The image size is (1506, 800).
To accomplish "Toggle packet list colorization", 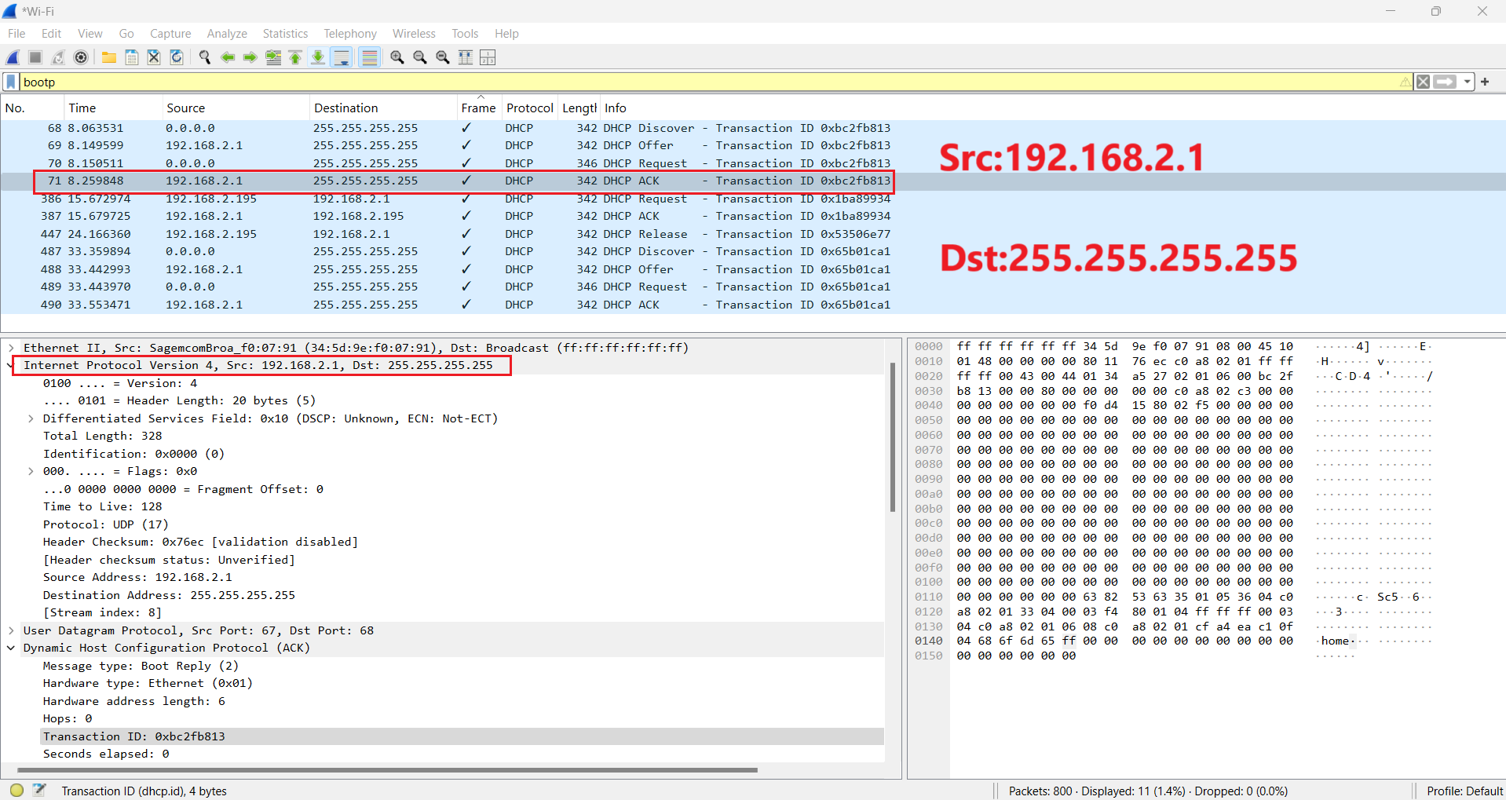I will click(x=369, y=57).
